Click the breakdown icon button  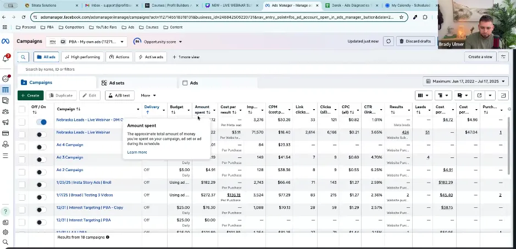point(442,95)
